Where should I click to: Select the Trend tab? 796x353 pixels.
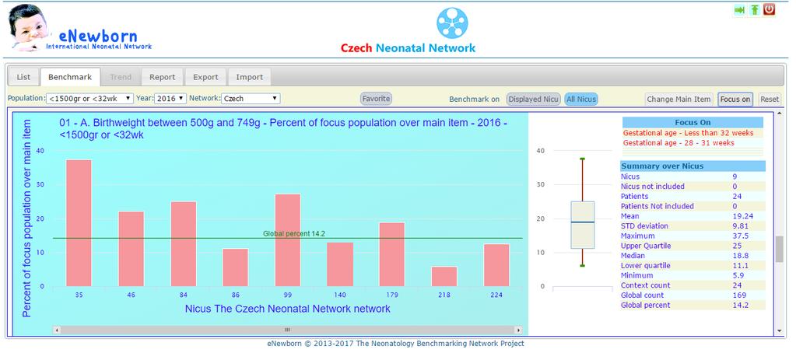coord(121,77)
